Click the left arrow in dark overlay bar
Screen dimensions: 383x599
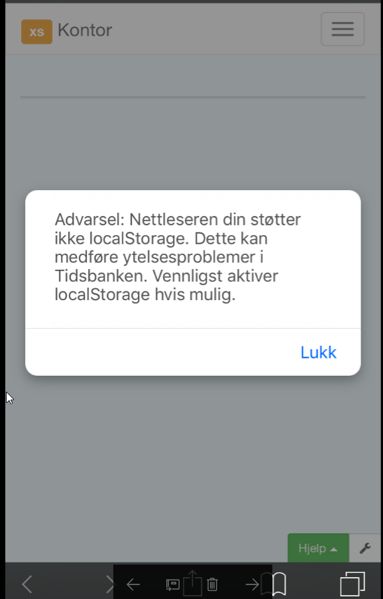pyautogui.click(x=133, y=584)
